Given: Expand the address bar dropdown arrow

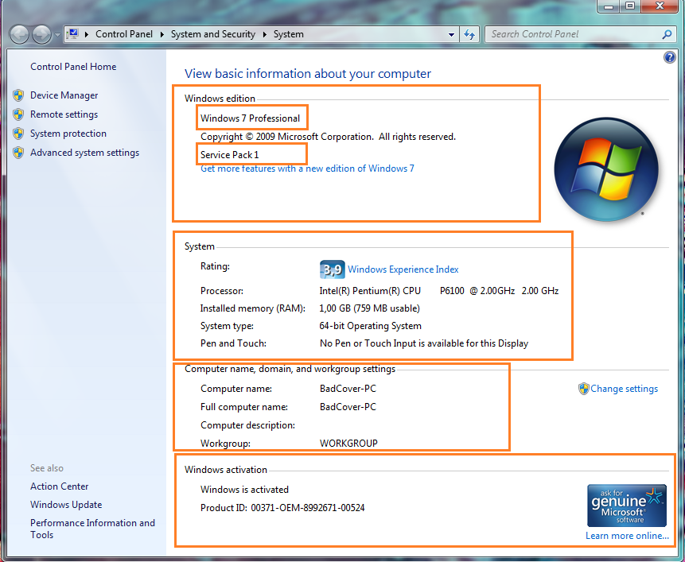Looking at the screenshot, I should [x=451, y=34].
